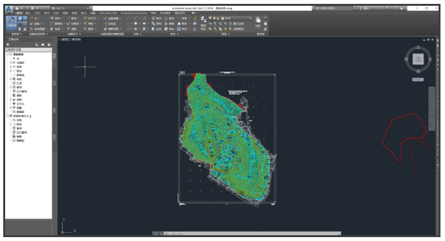Open the Toolspace palette button in ribbon
Viewport: 445px width, 241px height.
pos(12,23)
